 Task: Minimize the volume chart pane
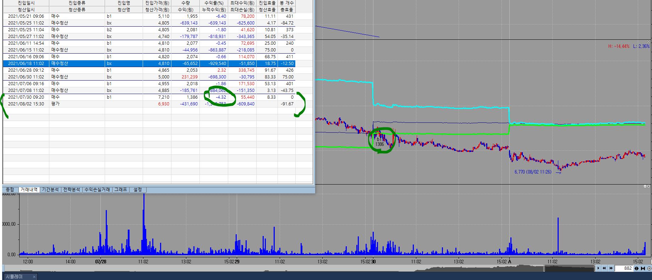[x=645, y=186]
